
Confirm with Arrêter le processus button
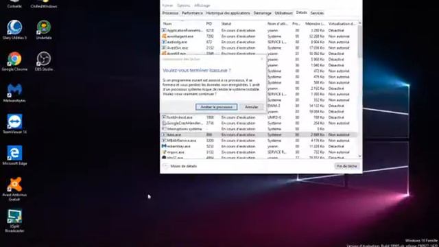[x=217, y=107]
